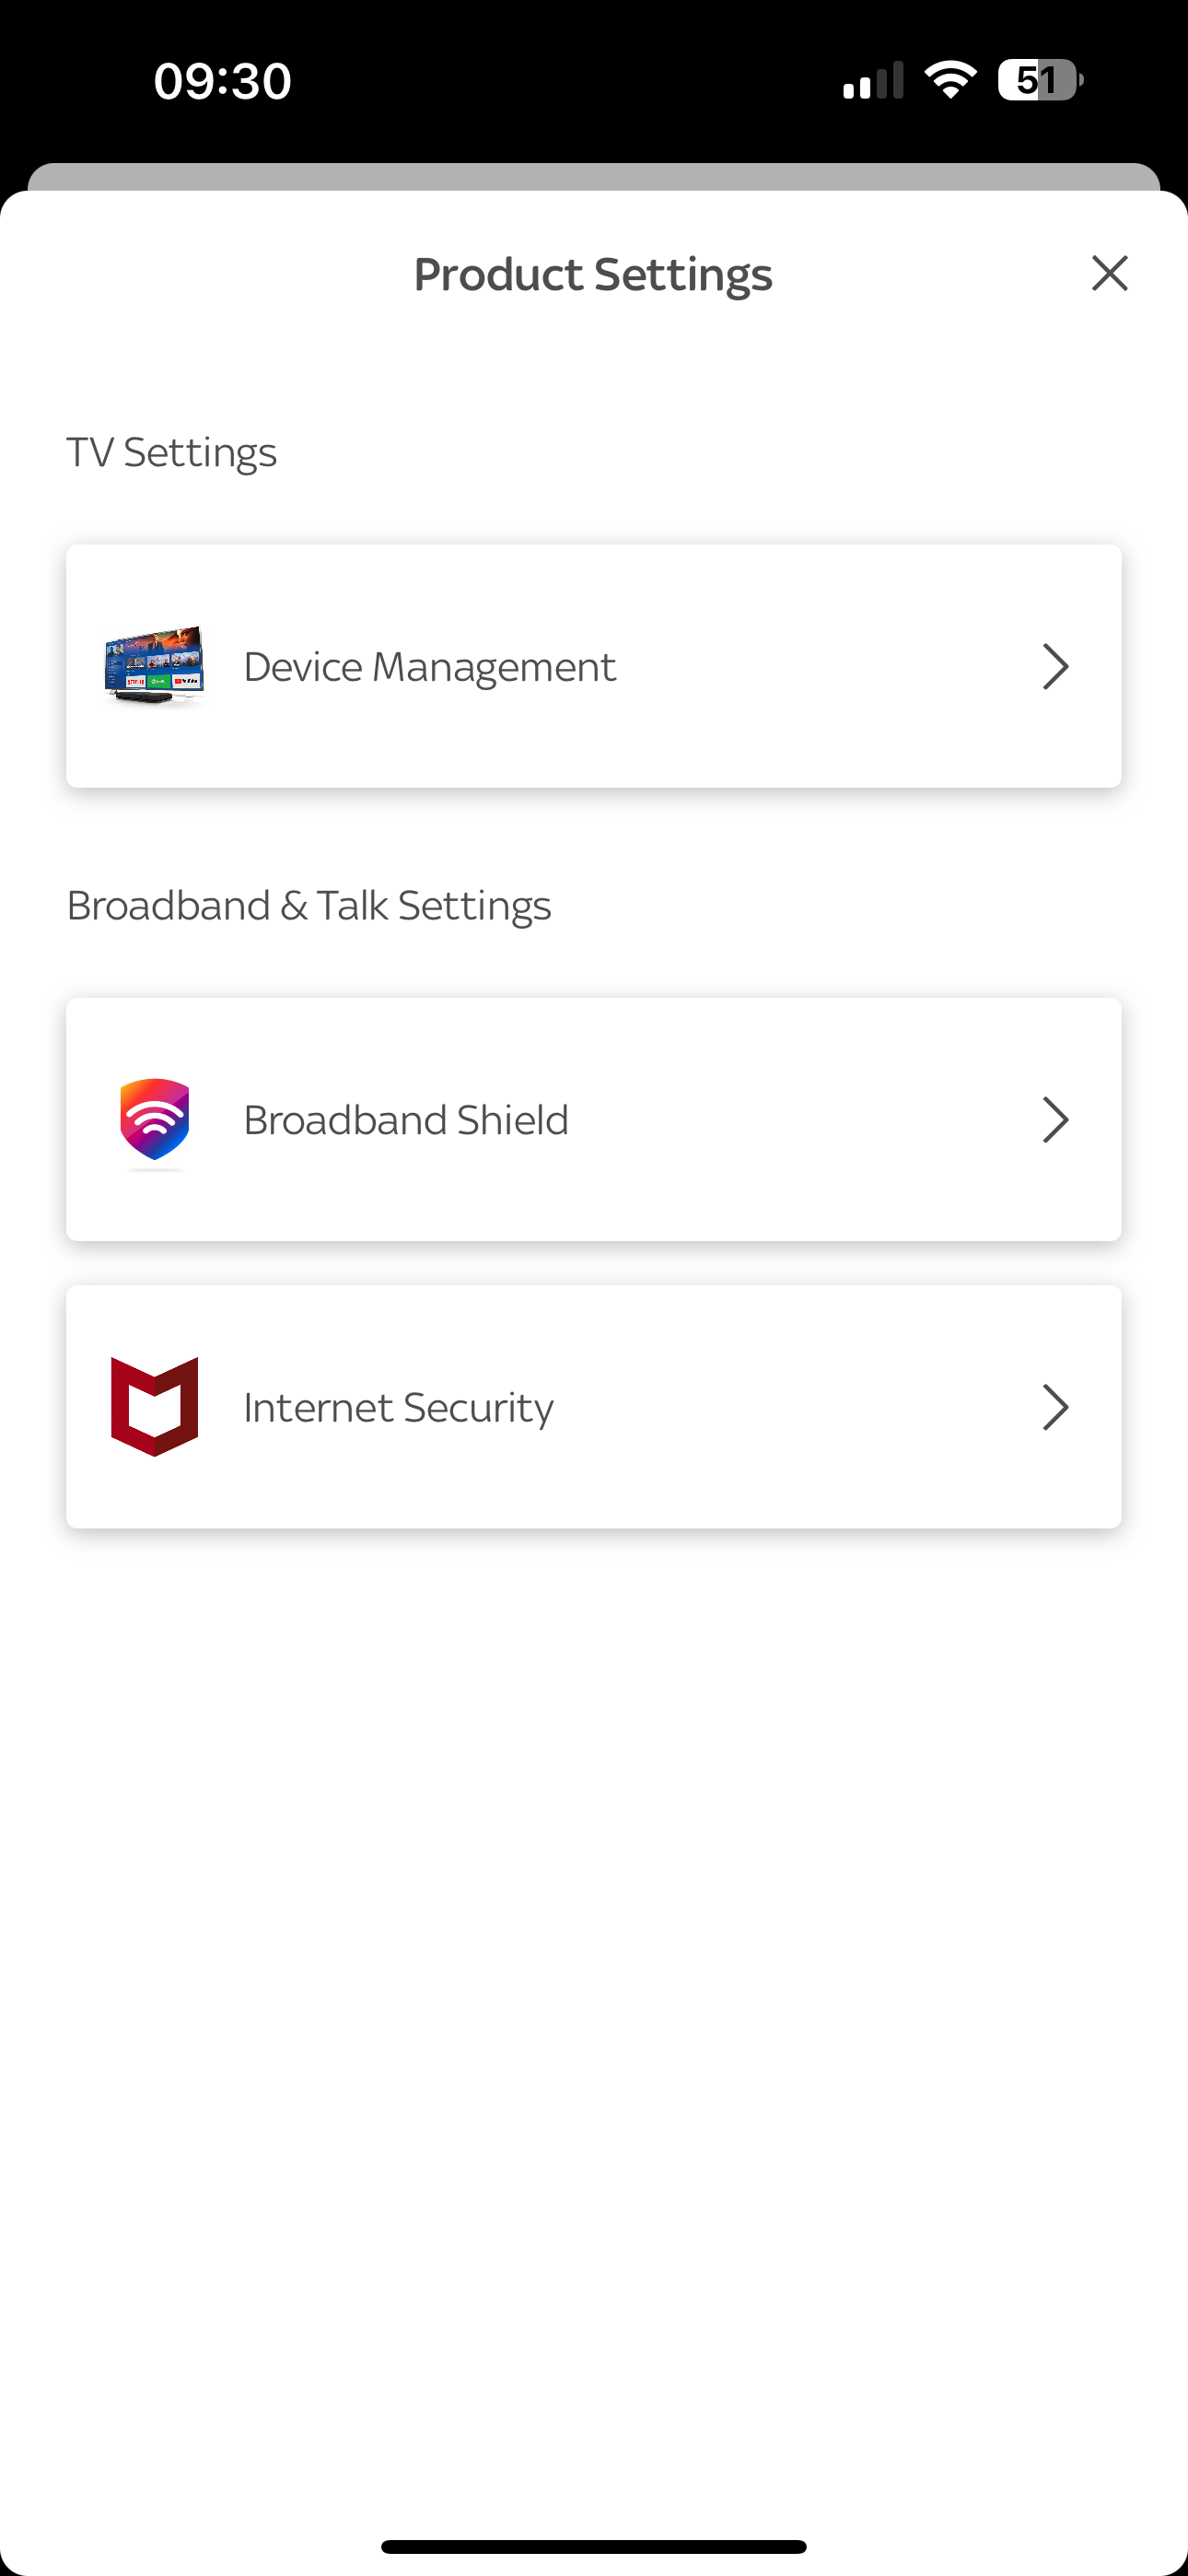Tap the cellular signal bars icon

pos(872,82)
